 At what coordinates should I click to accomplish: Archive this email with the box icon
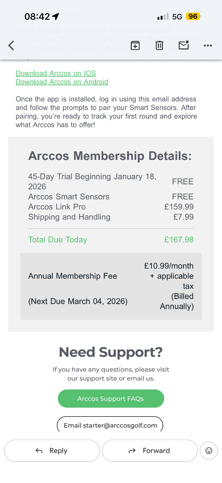135,46
